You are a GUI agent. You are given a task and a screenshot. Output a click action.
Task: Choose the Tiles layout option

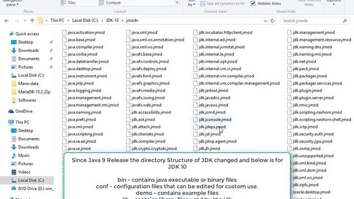[x=69, y=3]
